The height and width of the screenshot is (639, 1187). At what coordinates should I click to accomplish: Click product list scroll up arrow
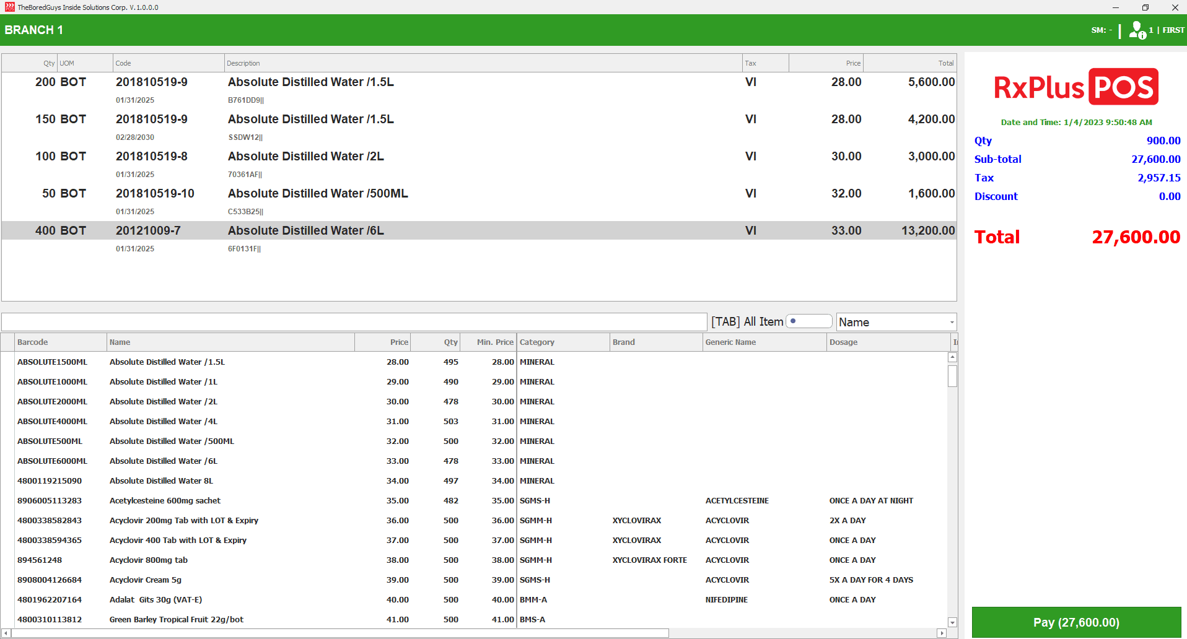[x=952, y=357]
